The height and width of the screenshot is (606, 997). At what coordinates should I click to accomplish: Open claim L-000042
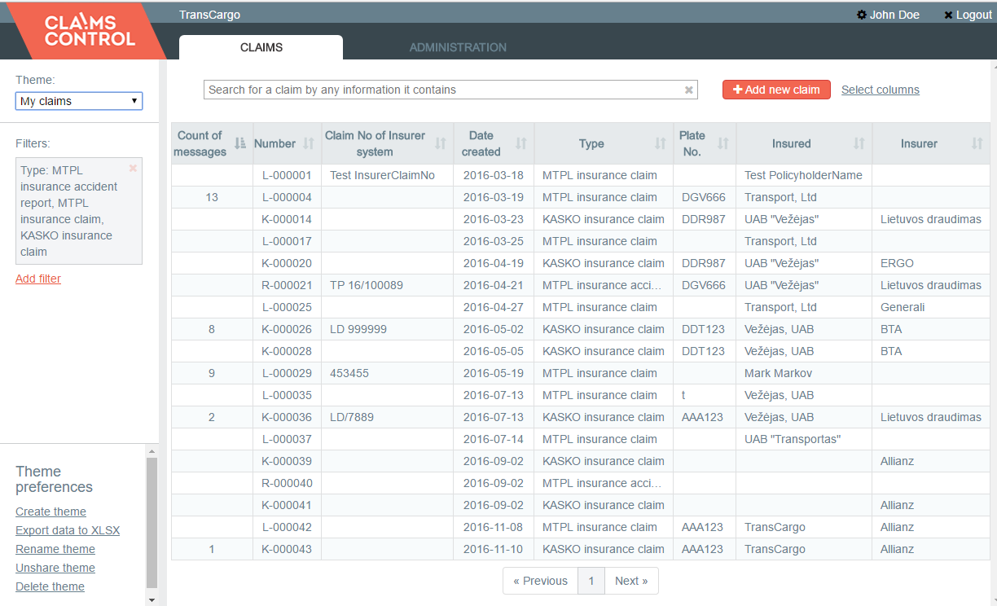pyautogui.click(x=287, y=527)
